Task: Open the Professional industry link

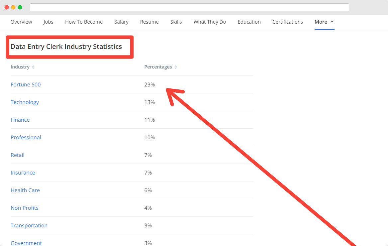Action: [26, 137]
